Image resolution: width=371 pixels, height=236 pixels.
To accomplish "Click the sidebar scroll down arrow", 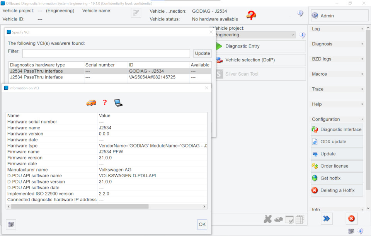I will pyautogui.click(x=368, y=208).
